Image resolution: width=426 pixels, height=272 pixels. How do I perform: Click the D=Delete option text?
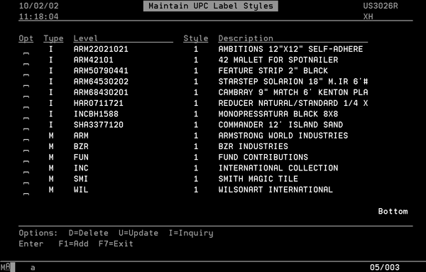pos(88,233)
